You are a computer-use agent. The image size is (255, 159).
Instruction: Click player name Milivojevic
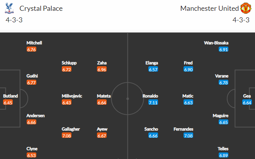(x=72, y=96)
